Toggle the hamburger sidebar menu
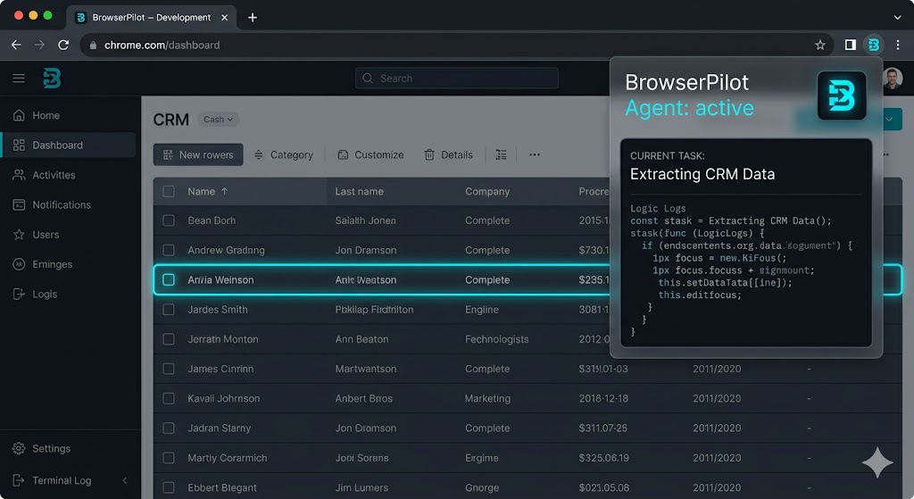 [x=19, y=79]
